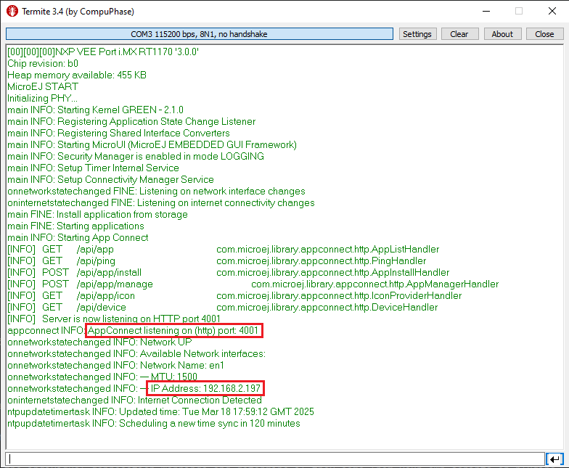This screenshot has height=468, width=569.
Task: Click the highlighted AppConnect port 4001 text
Action: (173, 331)
